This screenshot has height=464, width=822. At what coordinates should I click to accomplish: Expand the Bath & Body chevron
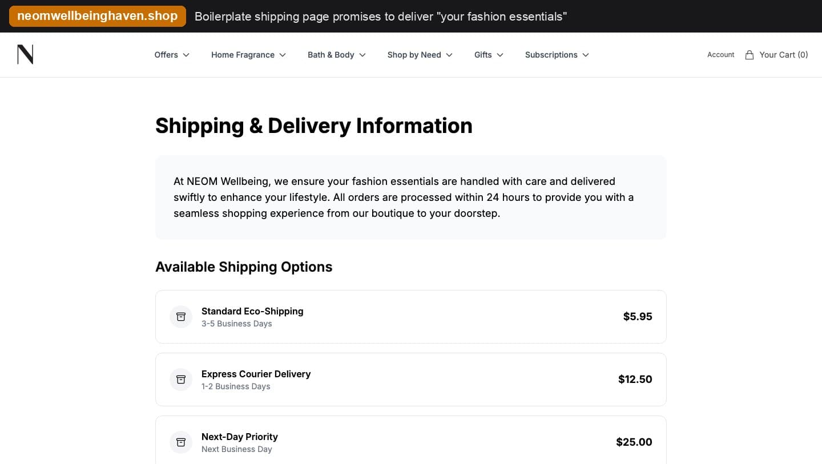[x=362, y=55]
